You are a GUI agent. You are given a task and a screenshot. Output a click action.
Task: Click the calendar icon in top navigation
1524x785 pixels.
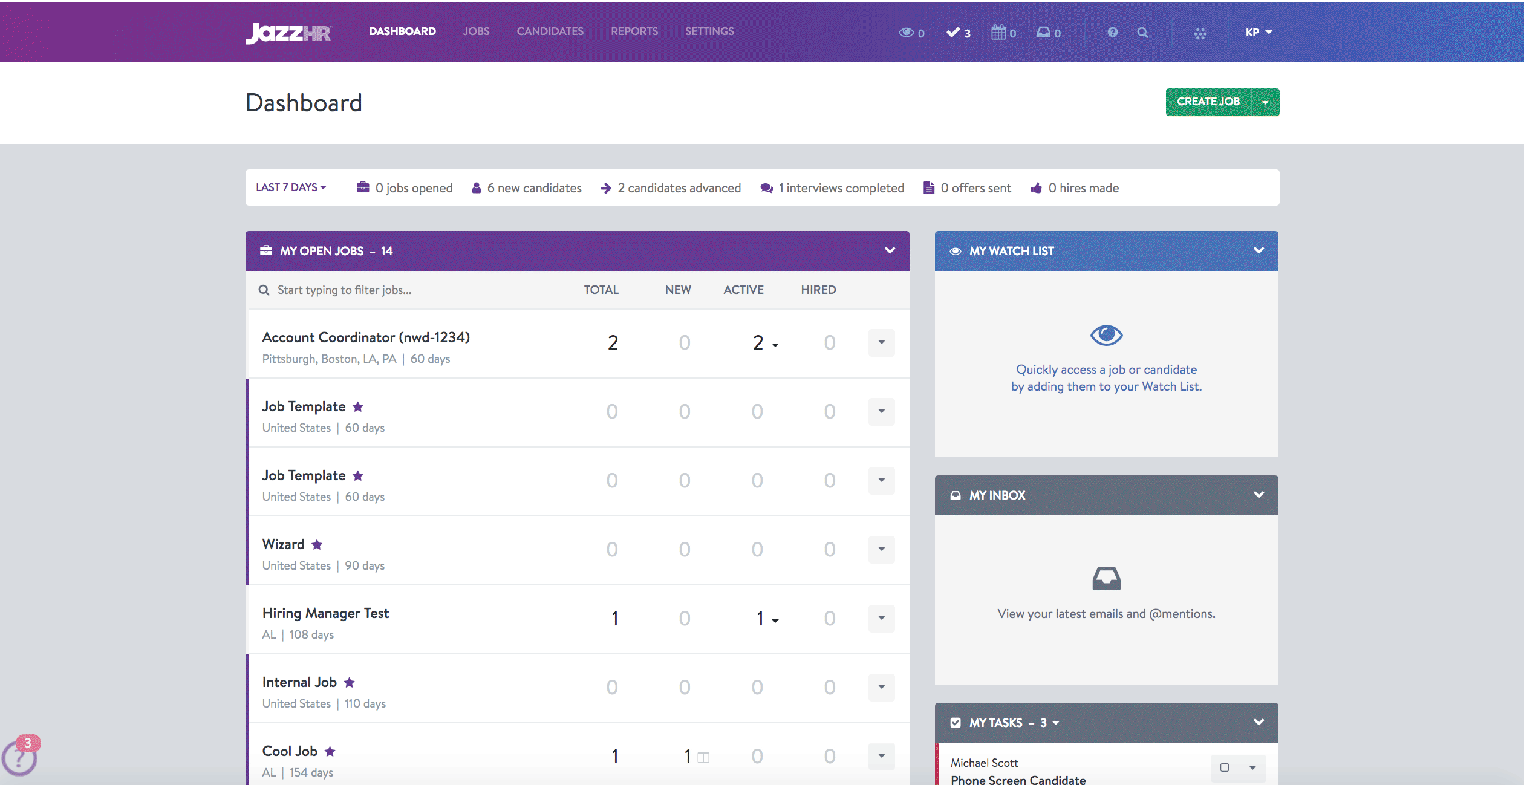998,33
